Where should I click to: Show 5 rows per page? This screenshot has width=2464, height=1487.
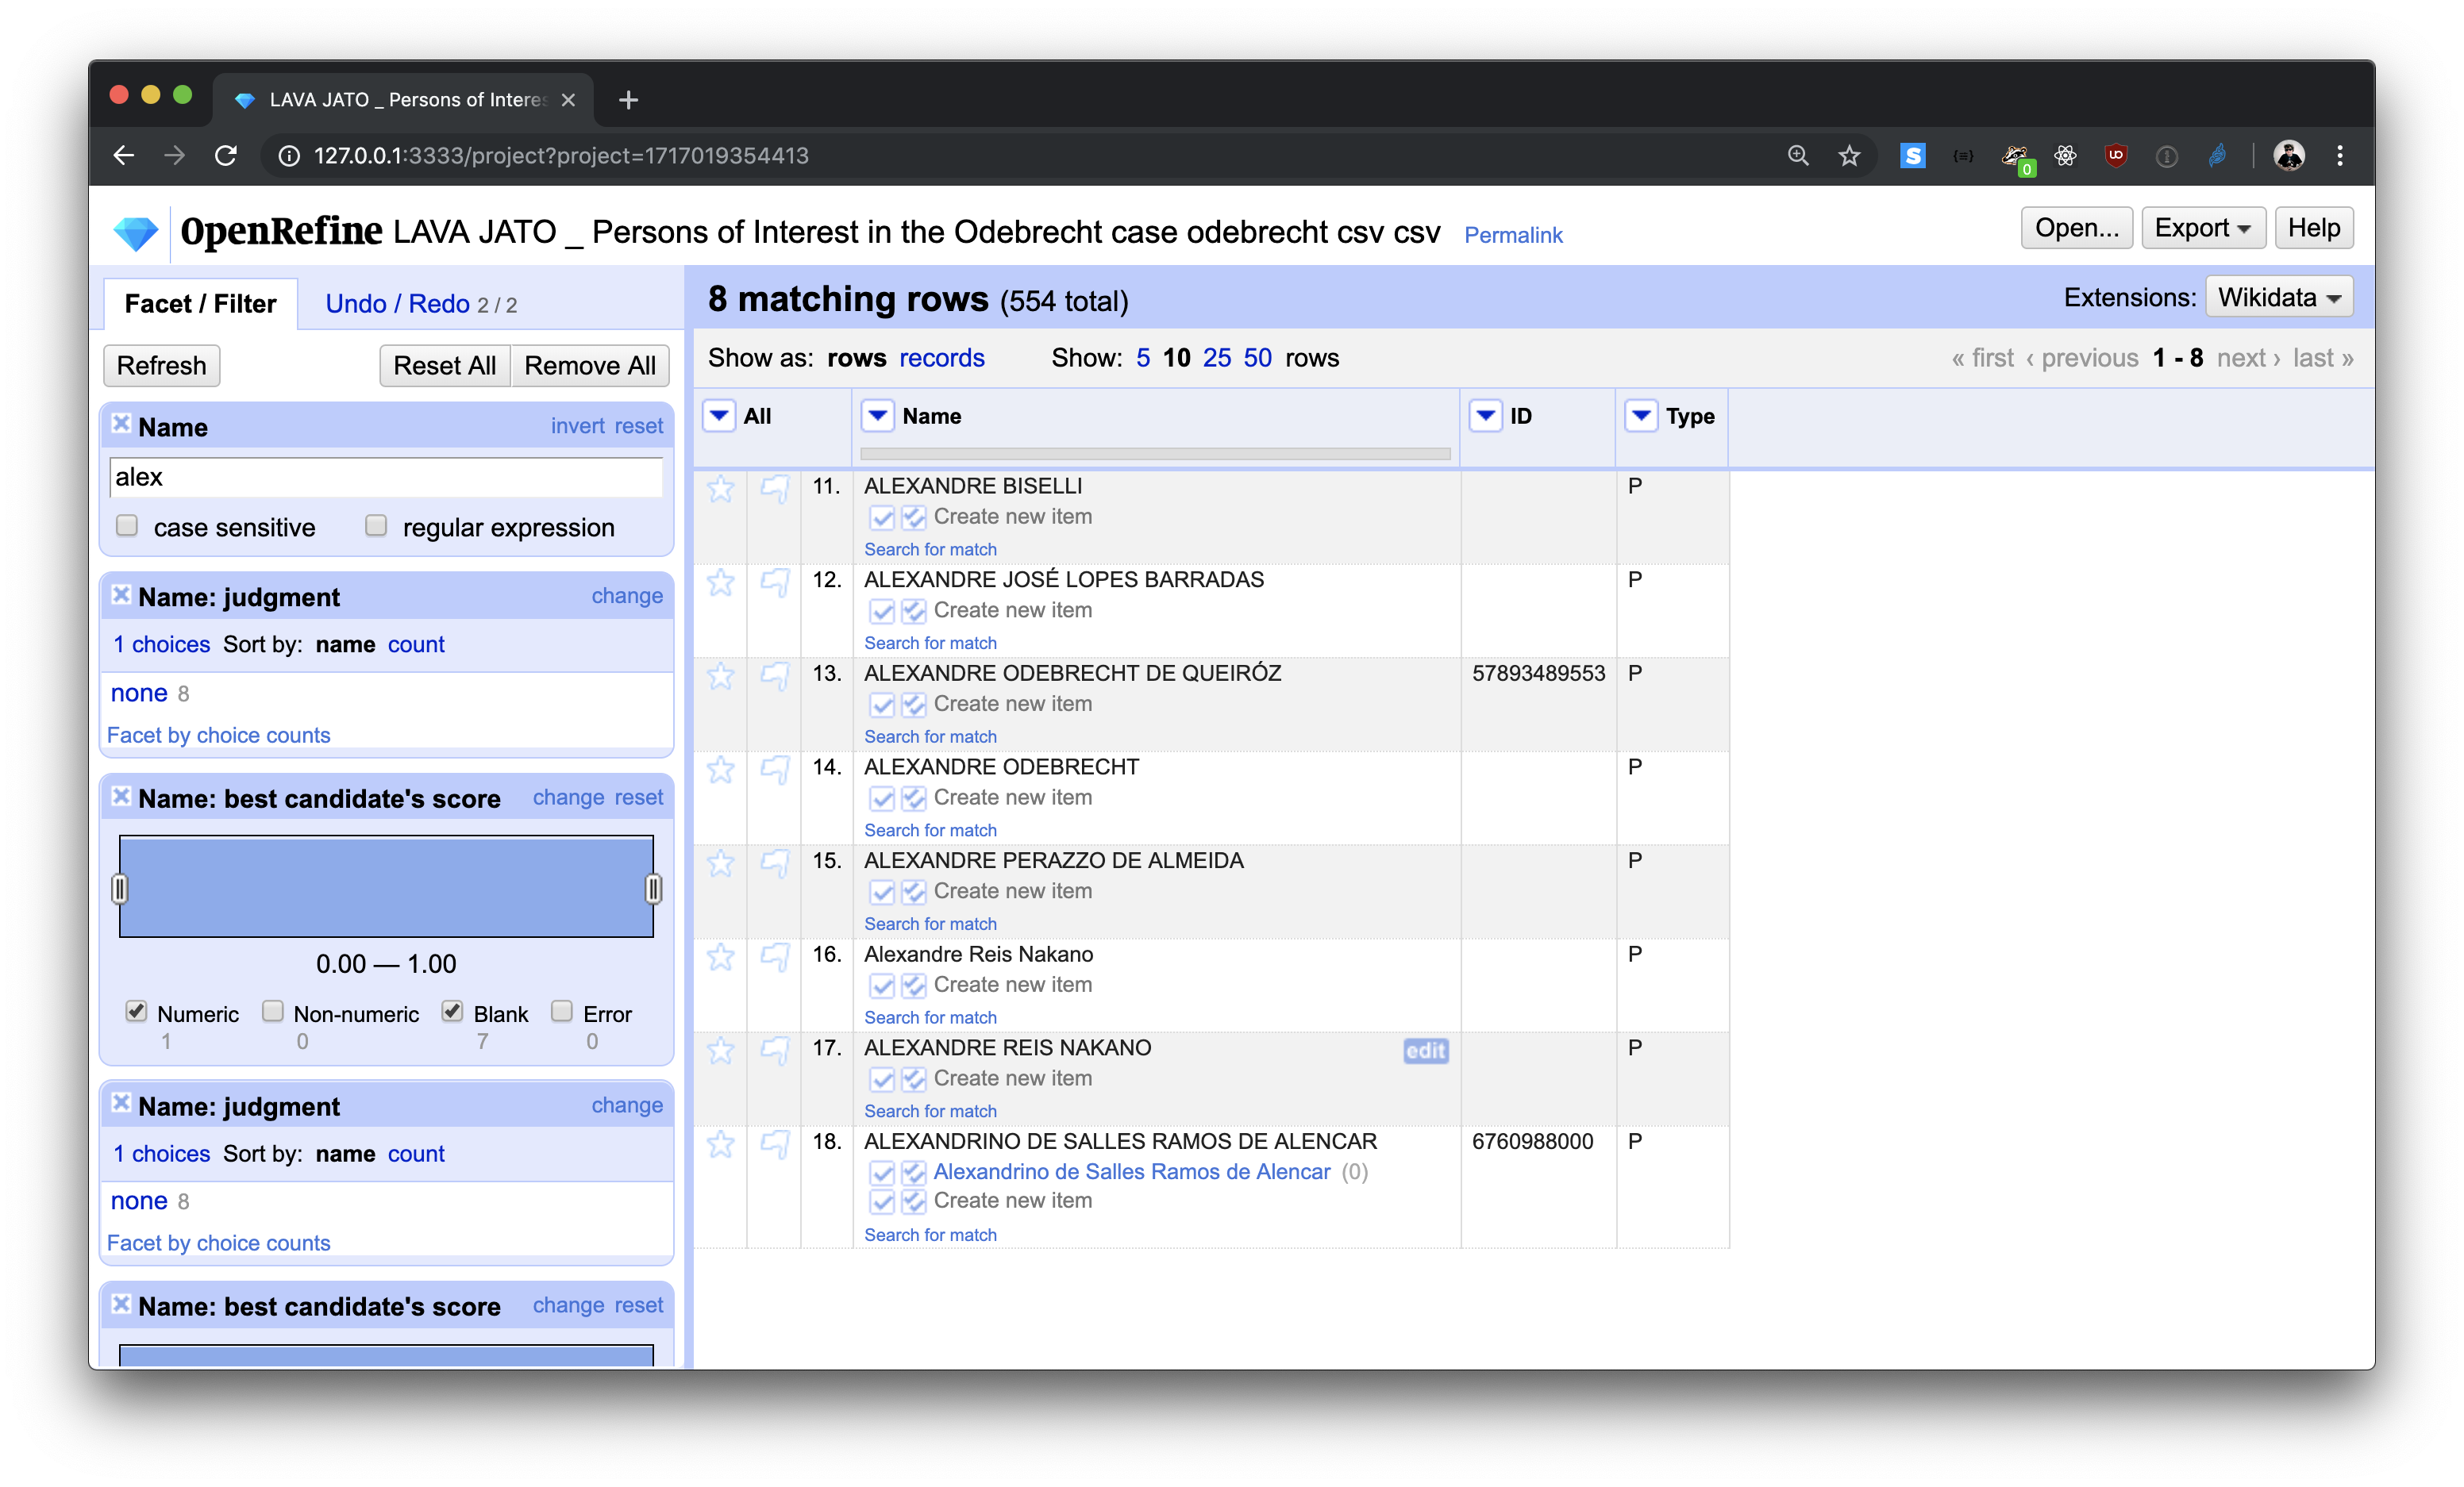(1143, 358)
